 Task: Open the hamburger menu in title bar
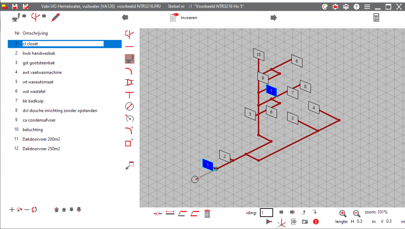coord(367,7)
